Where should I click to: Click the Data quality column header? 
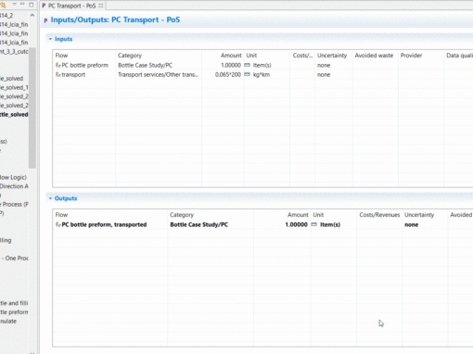click(459, 56)
